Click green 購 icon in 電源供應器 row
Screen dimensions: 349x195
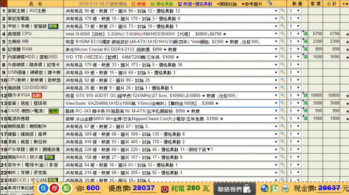(x=305, y=118)
